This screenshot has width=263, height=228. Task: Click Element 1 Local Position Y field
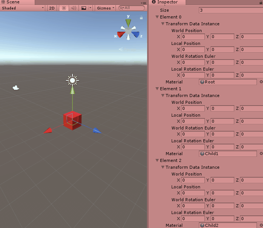(x=222, y=121)
